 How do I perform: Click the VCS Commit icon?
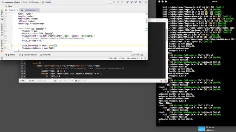point(132,2)
